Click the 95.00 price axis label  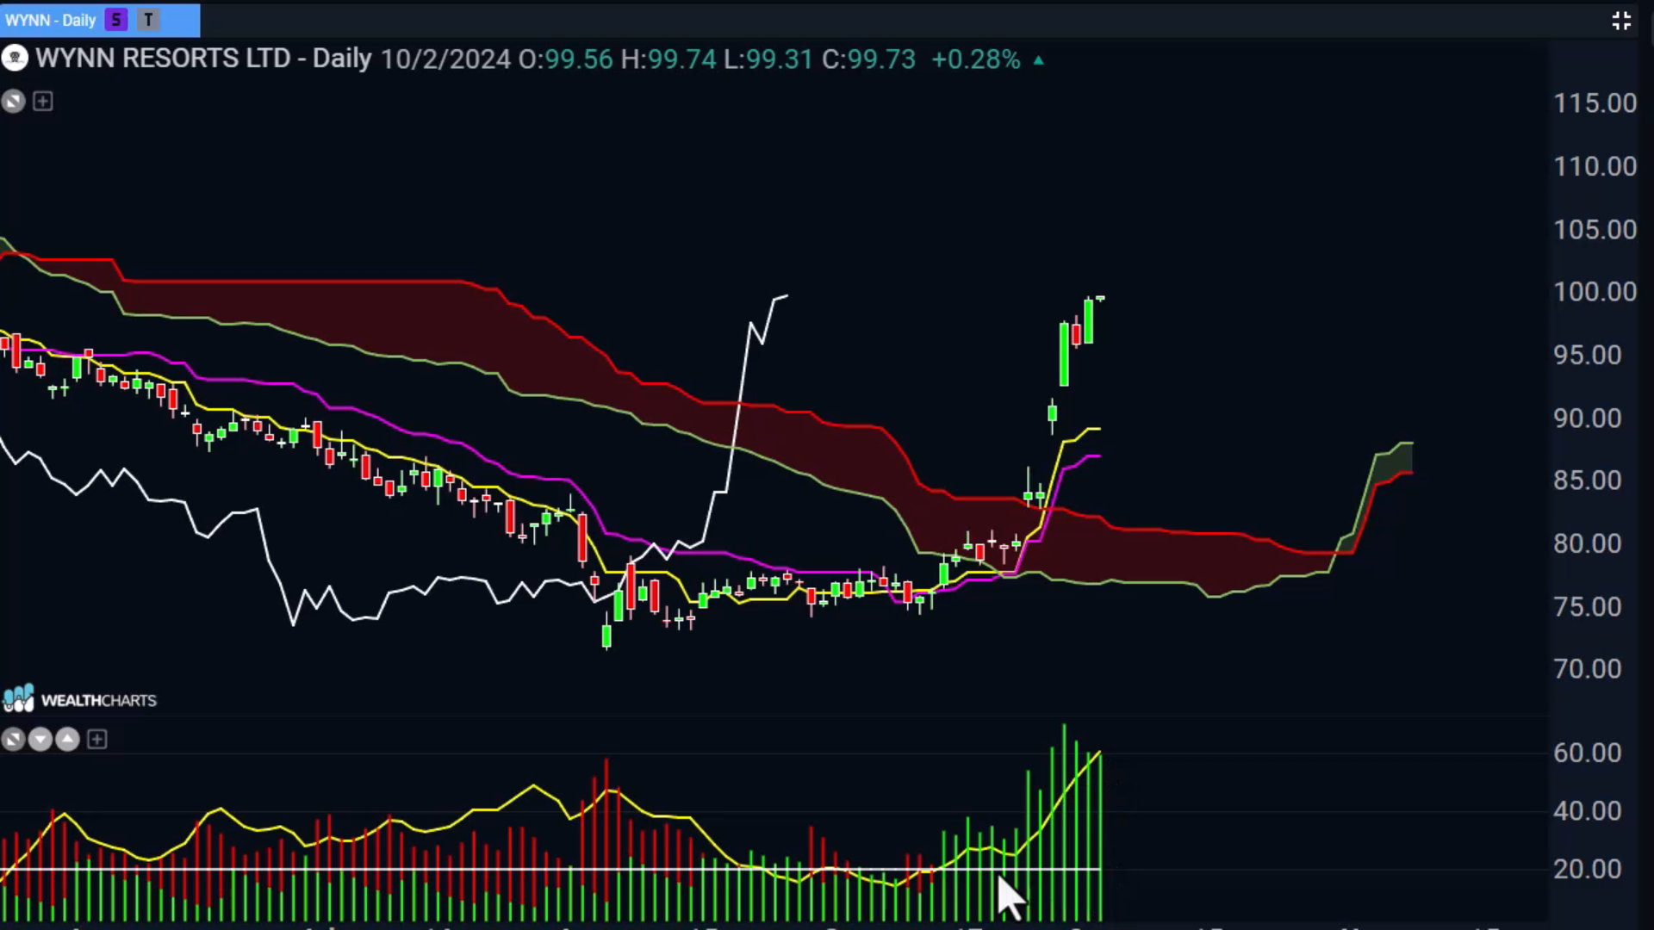point(1588,355)
